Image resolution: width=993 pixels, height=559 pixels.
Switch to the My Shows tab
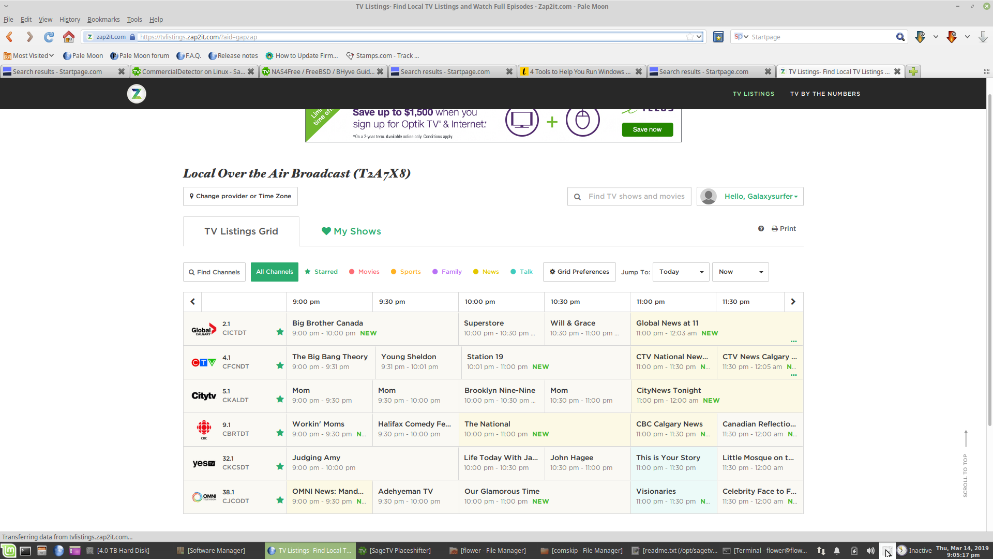click(x=351, y=231)
